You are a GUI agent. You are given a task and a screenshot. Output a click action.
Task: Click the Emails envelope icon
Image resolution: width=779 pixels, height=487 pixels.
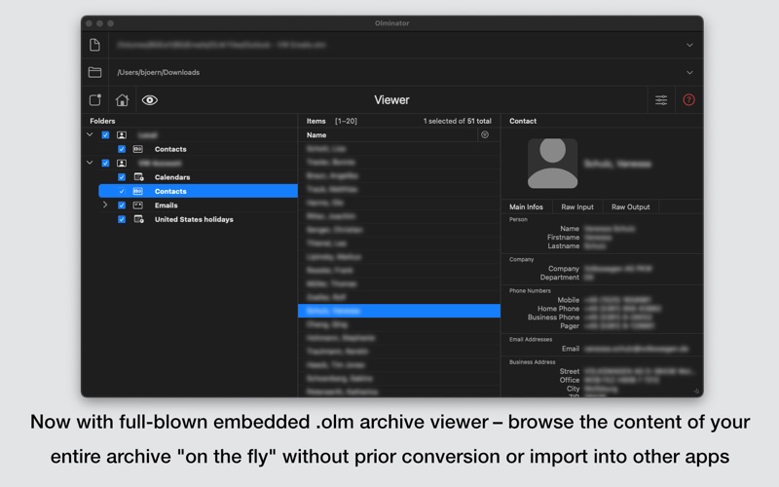click(x=138, y=206)
